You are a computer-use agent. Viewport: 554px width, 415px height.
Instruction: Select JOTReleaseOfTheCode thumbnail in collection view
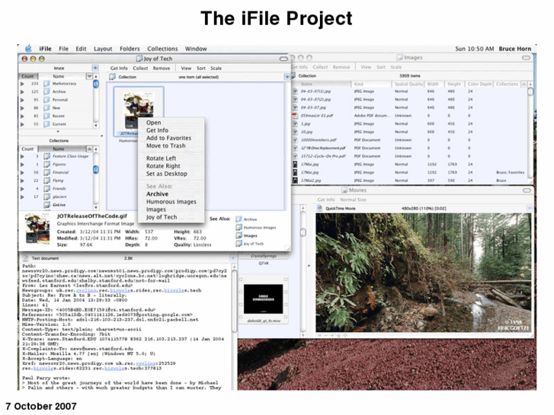[x=139, y=111]
